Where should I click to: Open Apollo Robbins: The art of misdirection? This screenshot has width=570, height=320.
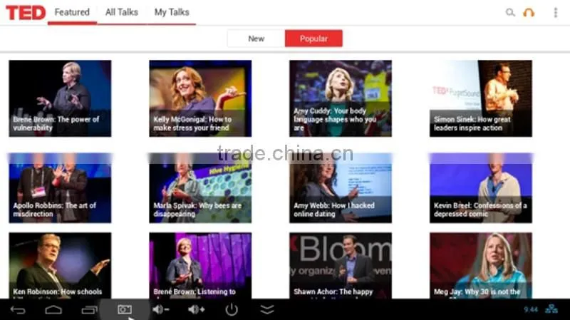pyautogui.click(x=60, y=188)
